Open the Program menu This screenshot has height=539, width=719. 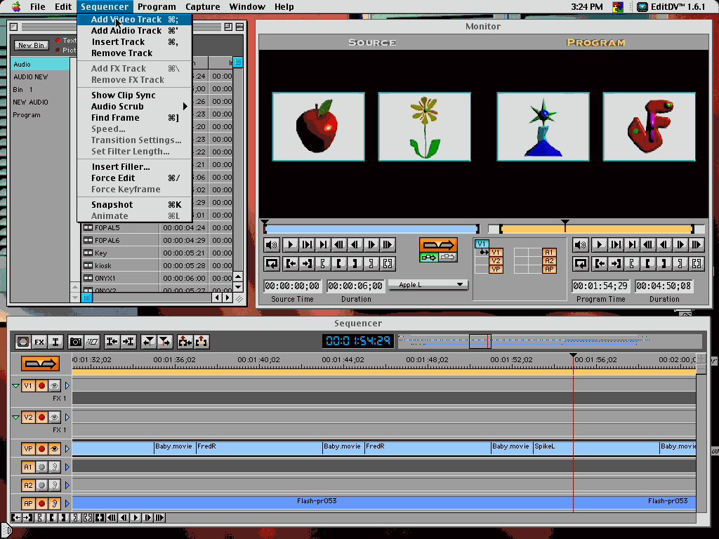[157, 7]
